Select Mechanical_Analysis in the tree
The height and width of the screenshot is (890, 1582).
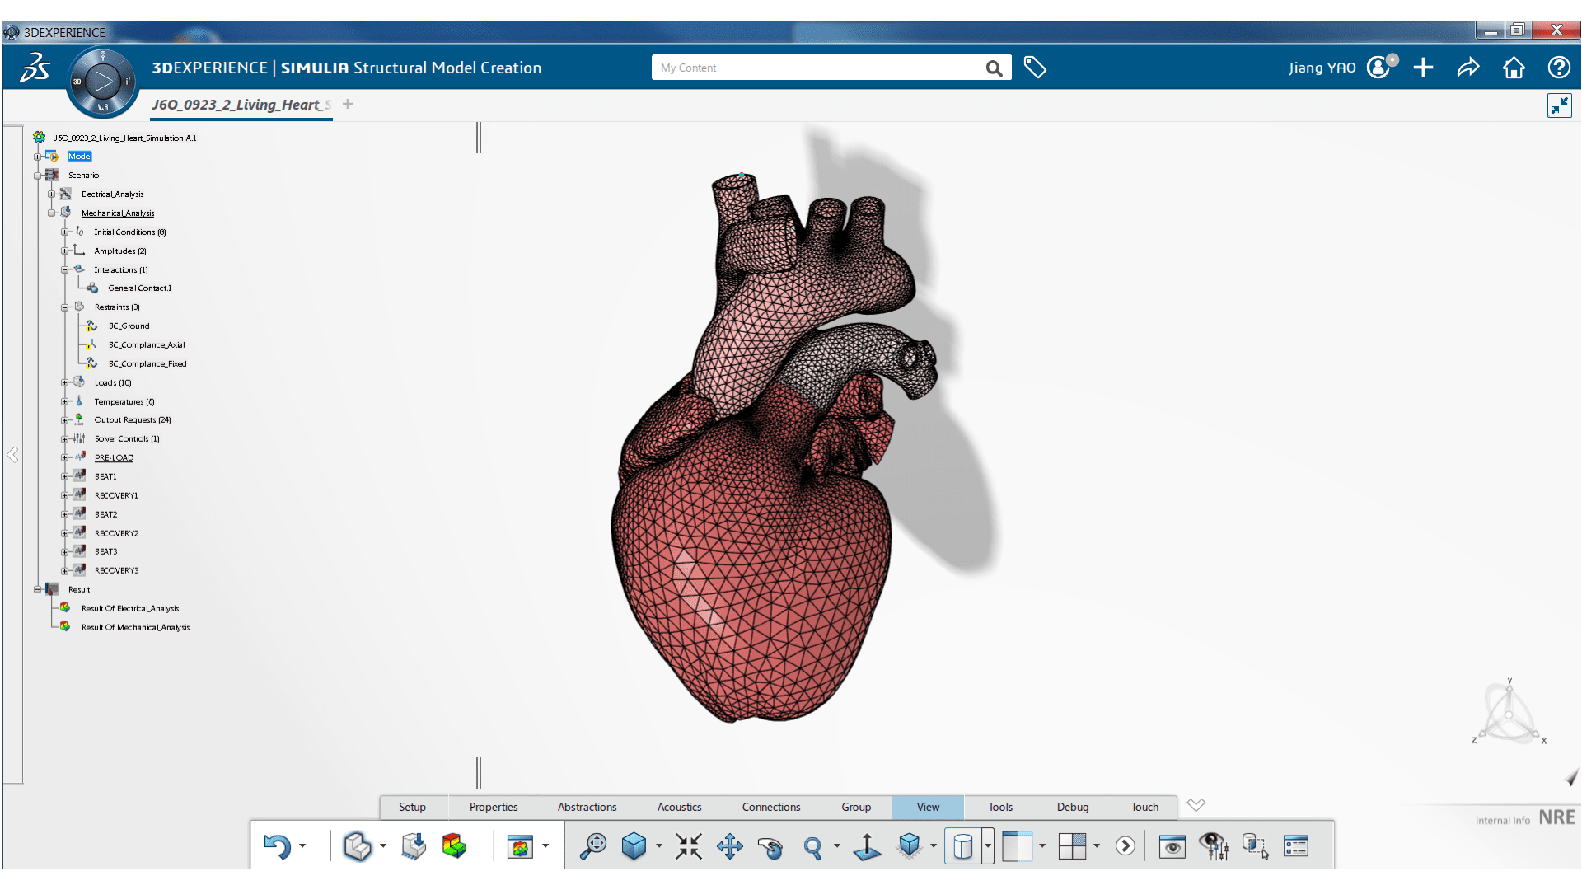(x=117, y=213)
